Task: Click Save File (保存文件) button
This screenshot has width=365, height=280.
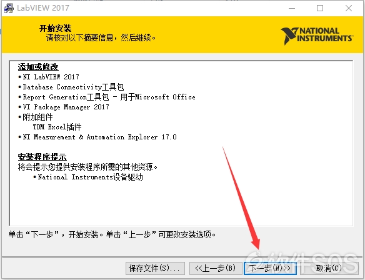Action: pos(155,268)
